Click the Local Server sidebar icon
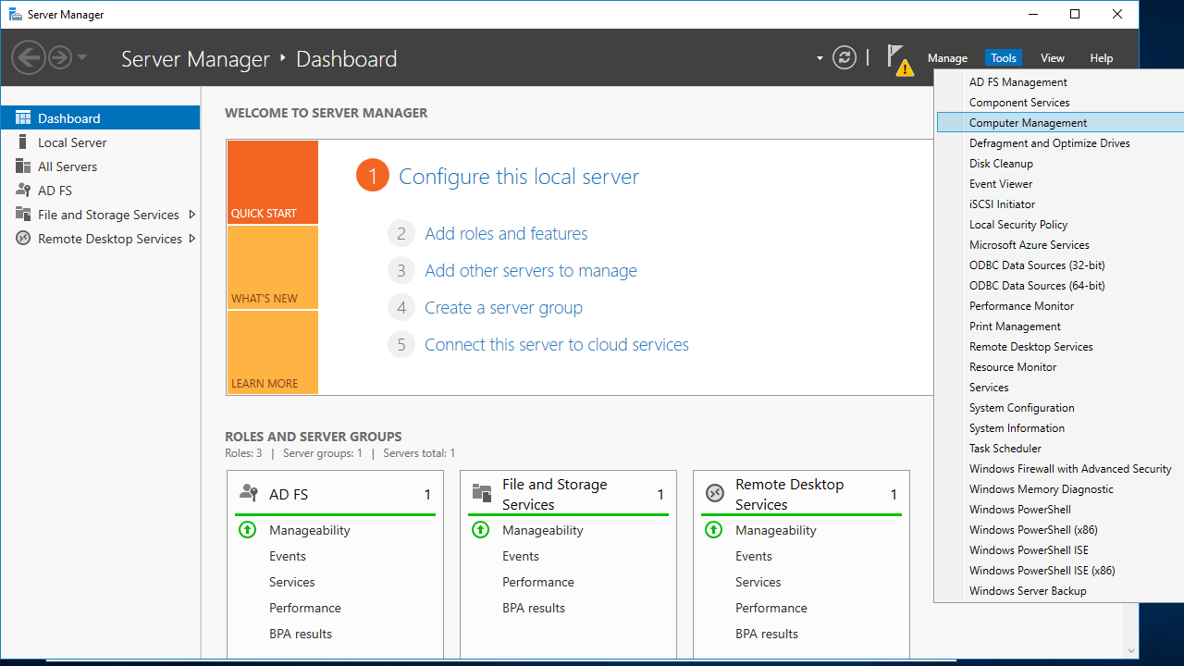The width and height of the screenshot is (1184, 666). [x=23, y=142]
